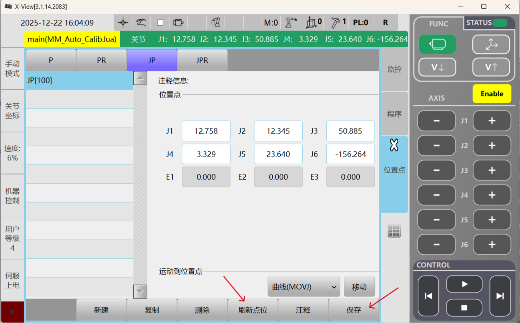Switch to the PR tab
Viewport: 520px width, 323px height.
101,61
